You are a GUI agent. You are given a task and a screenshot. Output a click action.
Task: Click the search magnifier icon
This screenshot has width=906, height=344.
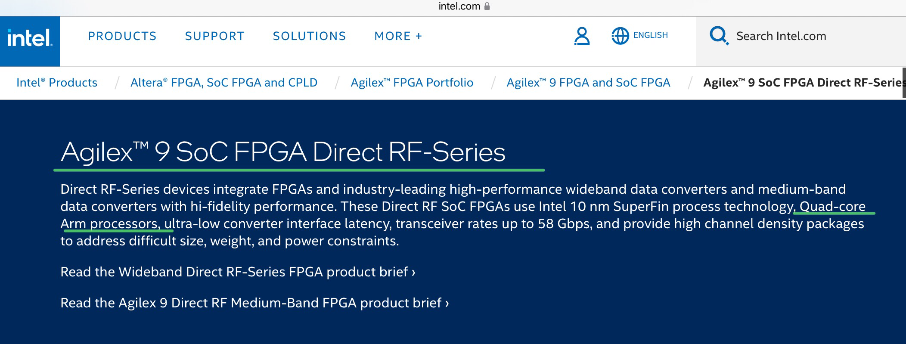point(719,36)
